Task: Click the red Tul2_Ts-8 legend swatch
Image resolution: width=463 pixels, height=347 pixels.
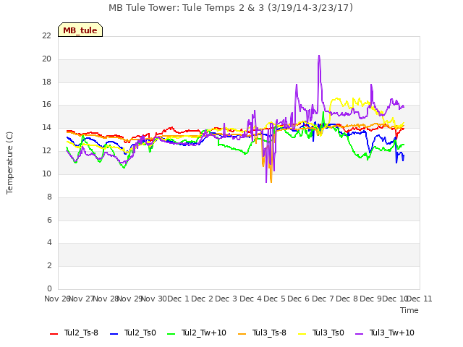Action: tap(54, 333)
